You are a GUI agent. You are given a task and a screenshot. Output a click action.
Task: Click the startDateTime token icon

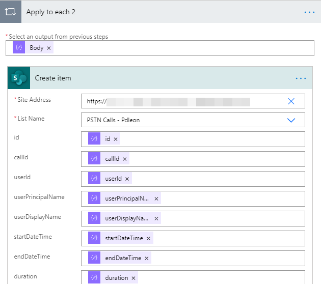point(94,238)
